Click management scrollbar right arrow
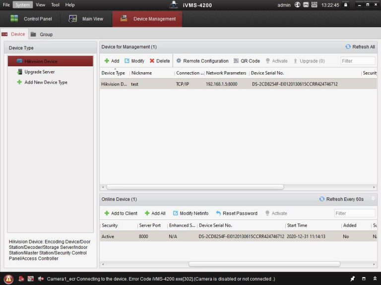 click(x=374, y=187)
